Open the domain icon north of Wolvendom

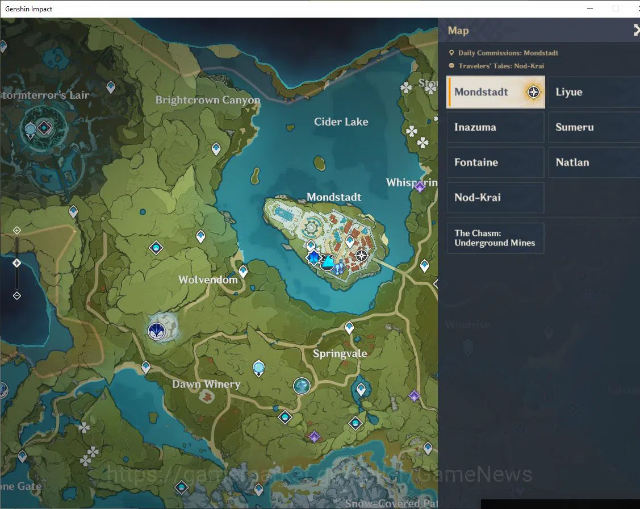tap(156, 247)
